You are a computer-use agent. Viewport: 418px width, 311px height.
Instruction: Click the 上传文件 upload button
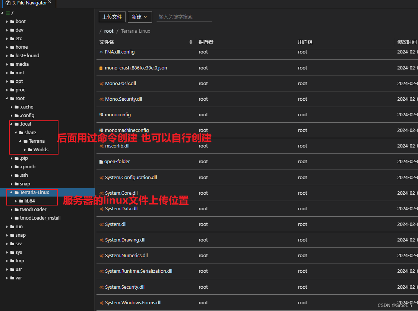[x=112, y=17]
